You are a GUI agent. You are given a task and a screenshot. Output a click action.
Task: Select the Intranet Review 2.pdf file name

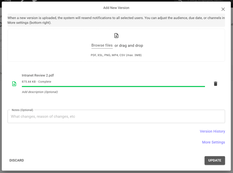pos(38,76)
